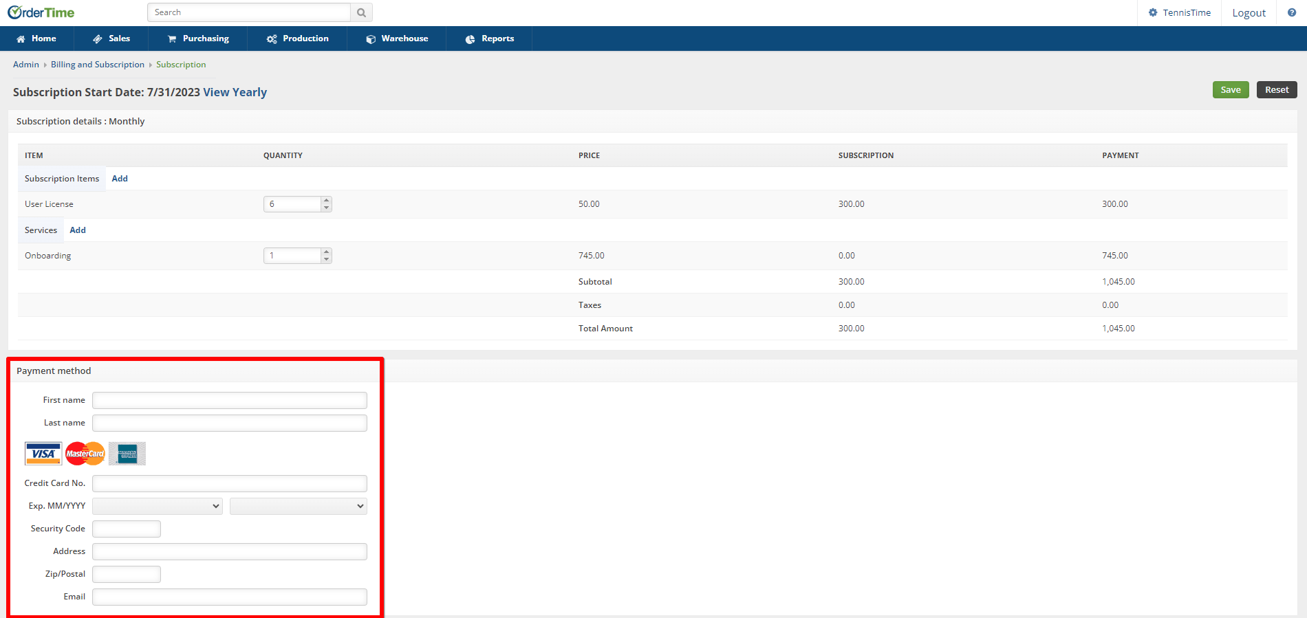Click the User License item name
The width and height of the screenshot is (1307, 618).
pos(49,204)
